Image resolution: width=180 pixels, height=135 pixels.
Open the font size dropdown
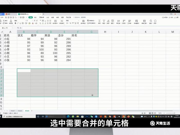coord(32,21)
